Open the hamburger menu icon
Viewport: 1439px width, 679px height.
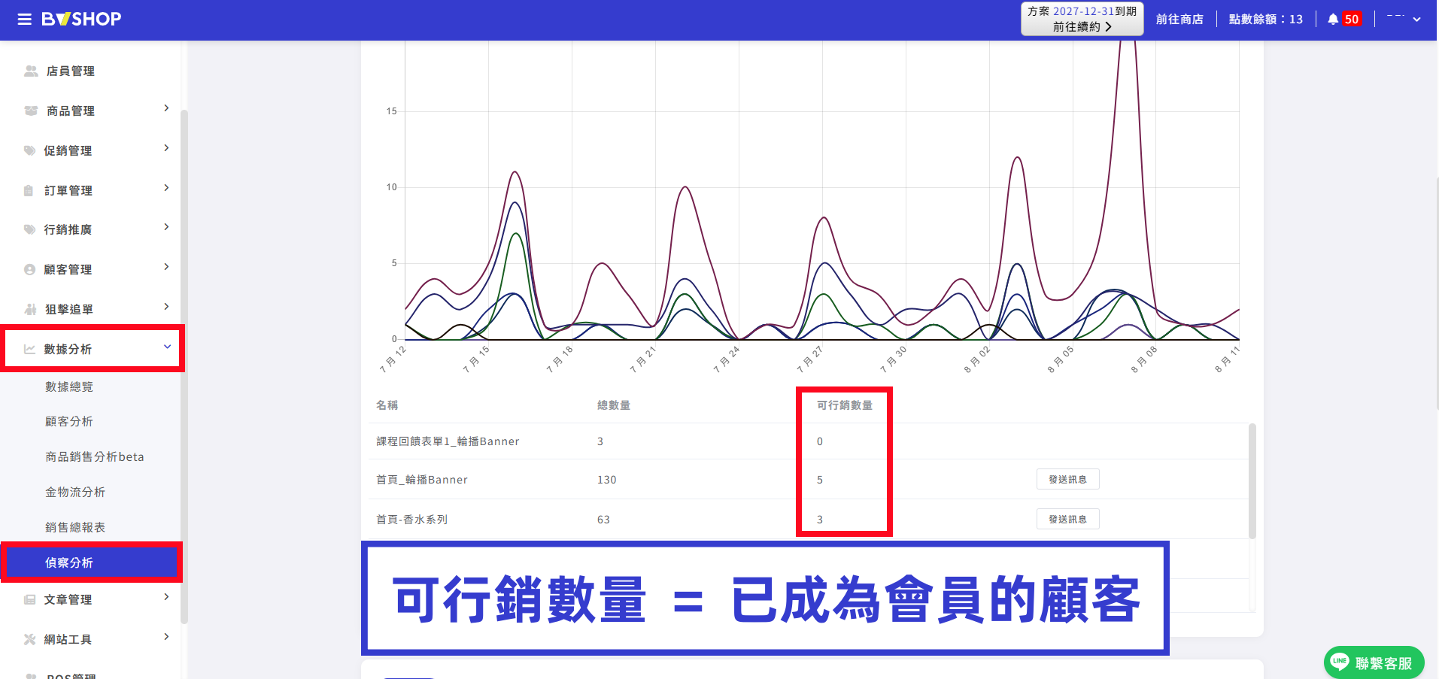[25, 20]
